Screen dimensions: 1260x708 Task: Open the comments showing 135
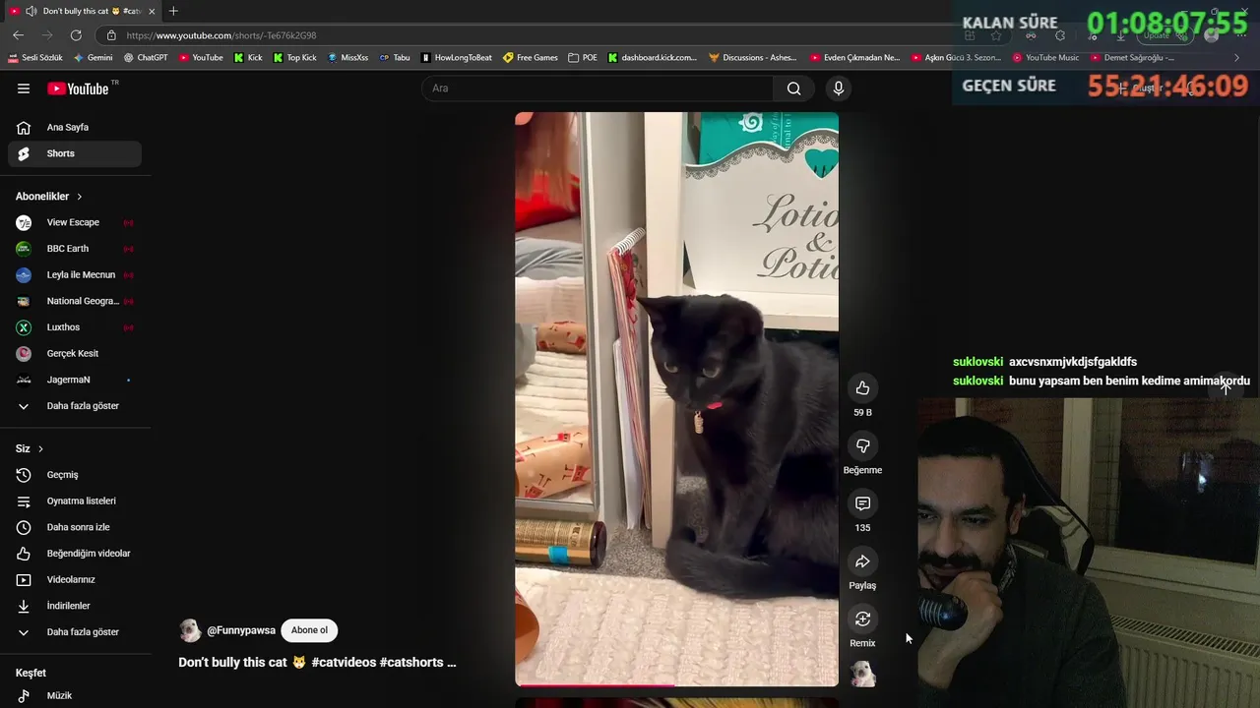coord(862,503)
